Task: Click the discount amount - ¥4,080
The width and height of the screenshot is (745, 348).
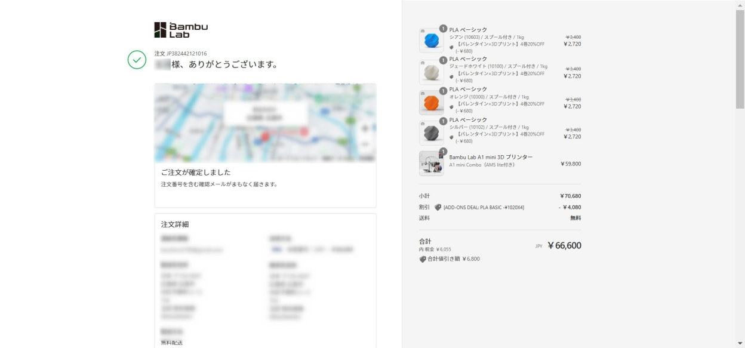Action: coord(569,207)
